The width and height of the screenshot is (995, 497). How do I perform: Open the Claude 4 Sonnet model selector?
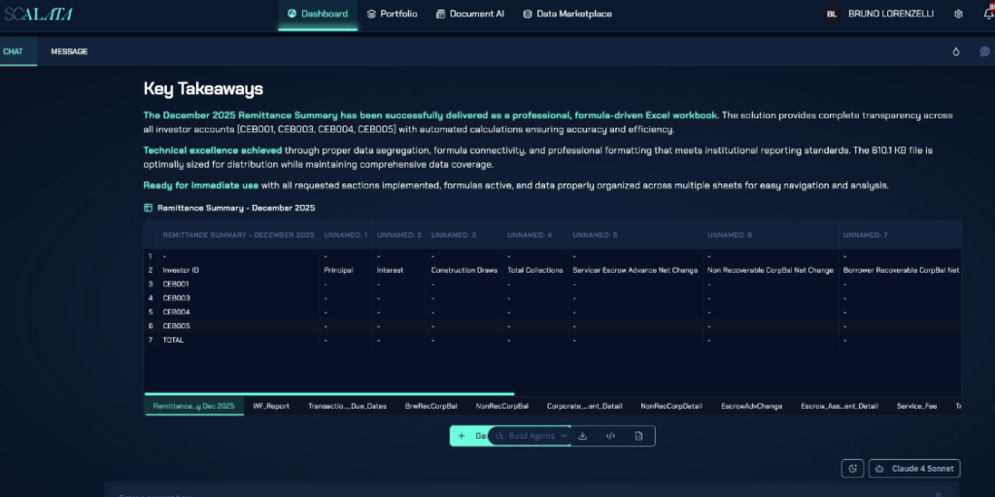(x=914, y=469)
